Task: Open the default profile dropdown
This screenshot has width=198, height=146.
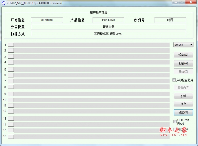Action: (183, 45)
